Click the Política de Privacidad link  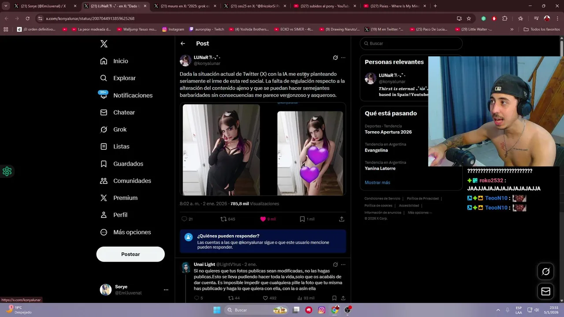point(423,199)
